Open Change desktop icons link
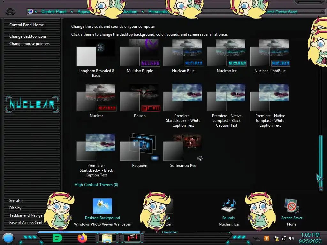 coord(28,36)
